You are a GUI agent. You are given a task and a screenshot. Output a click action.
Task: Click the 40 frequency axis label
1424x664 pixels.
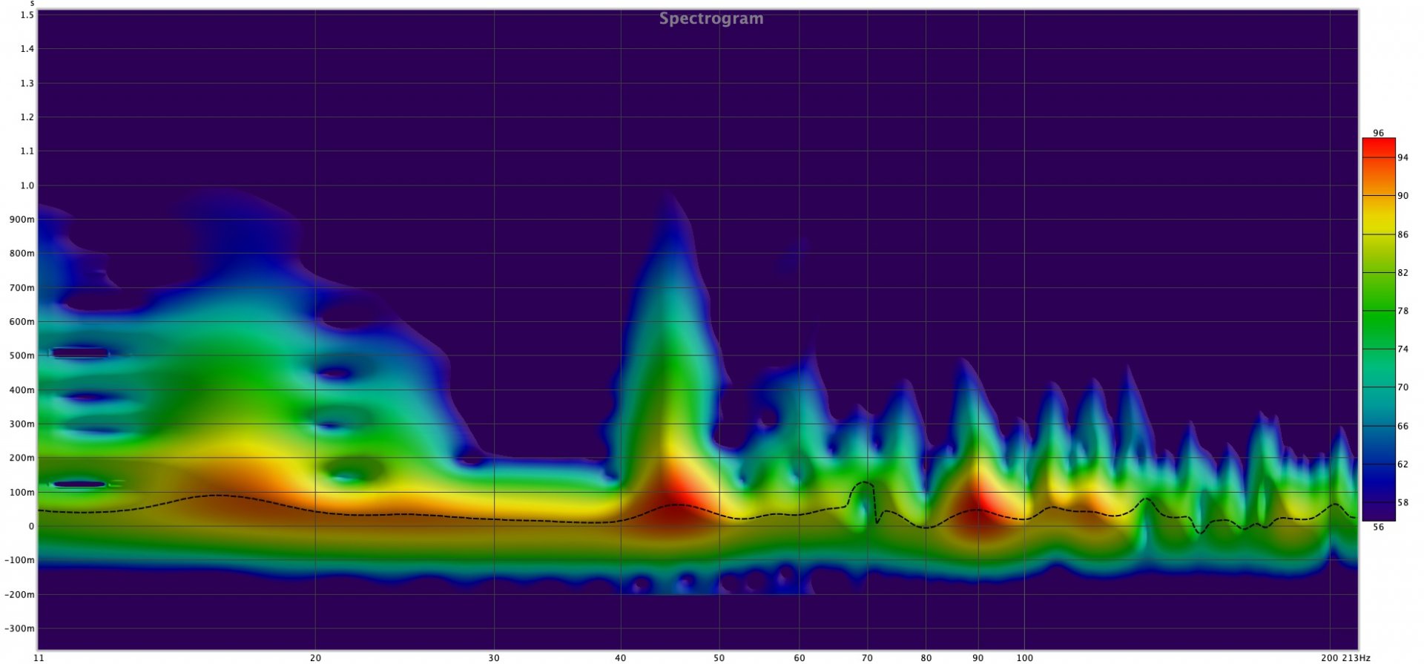(620, 658)
